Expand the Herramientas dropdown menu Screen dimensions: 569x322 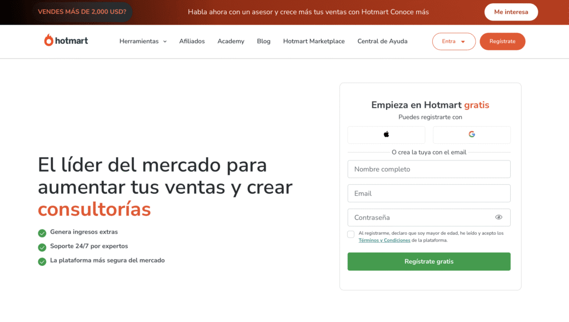coord(143,41)
